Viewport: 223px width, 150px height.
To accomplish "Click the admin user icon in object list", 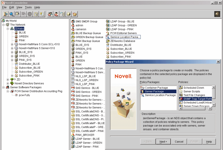I will [x=73, y=25].
